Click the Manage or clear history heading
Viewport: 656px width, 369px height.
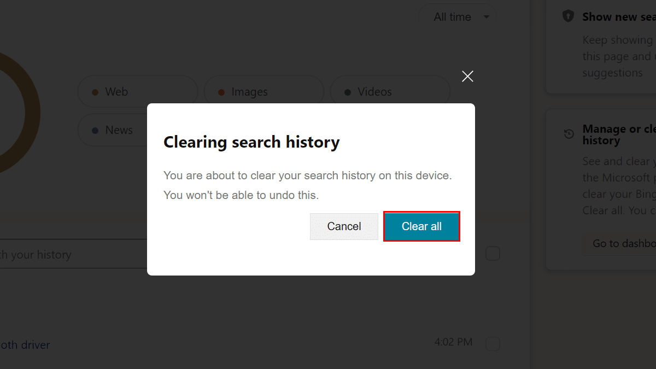coord(619,134)
